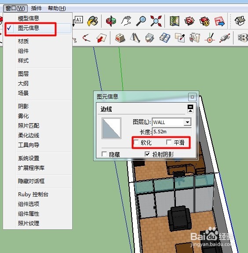Click the material eyedropper plugin icon
Screen dimensions: 248x253
tap(180, 38)
